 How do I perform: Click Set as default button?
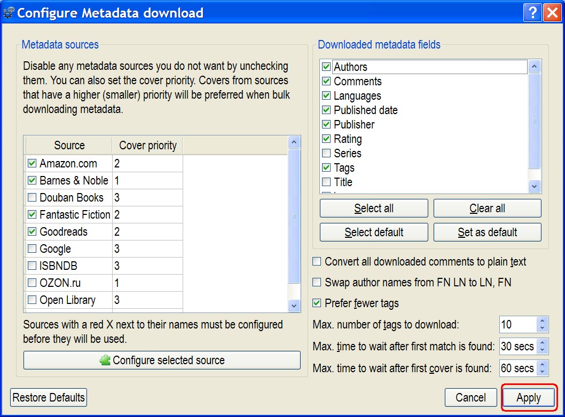point(487,232)
